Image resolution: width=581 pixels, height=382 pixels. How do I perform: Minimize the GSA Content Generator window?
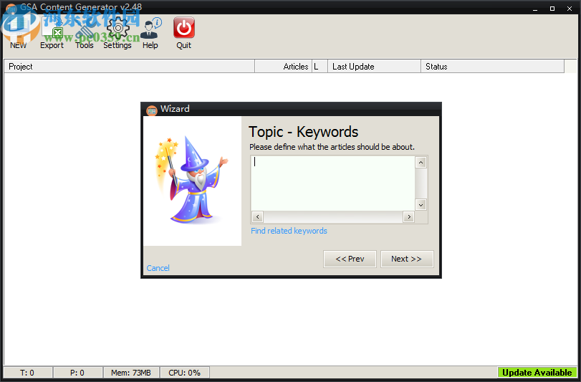click(x=535, y=9)
